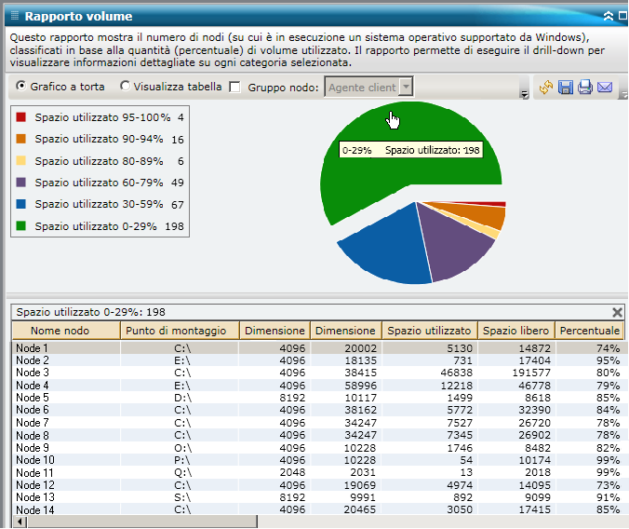Viewport: 629px width, 529px height.
Task: Click the first Dimensione column header
Action: tap(274, 331)
